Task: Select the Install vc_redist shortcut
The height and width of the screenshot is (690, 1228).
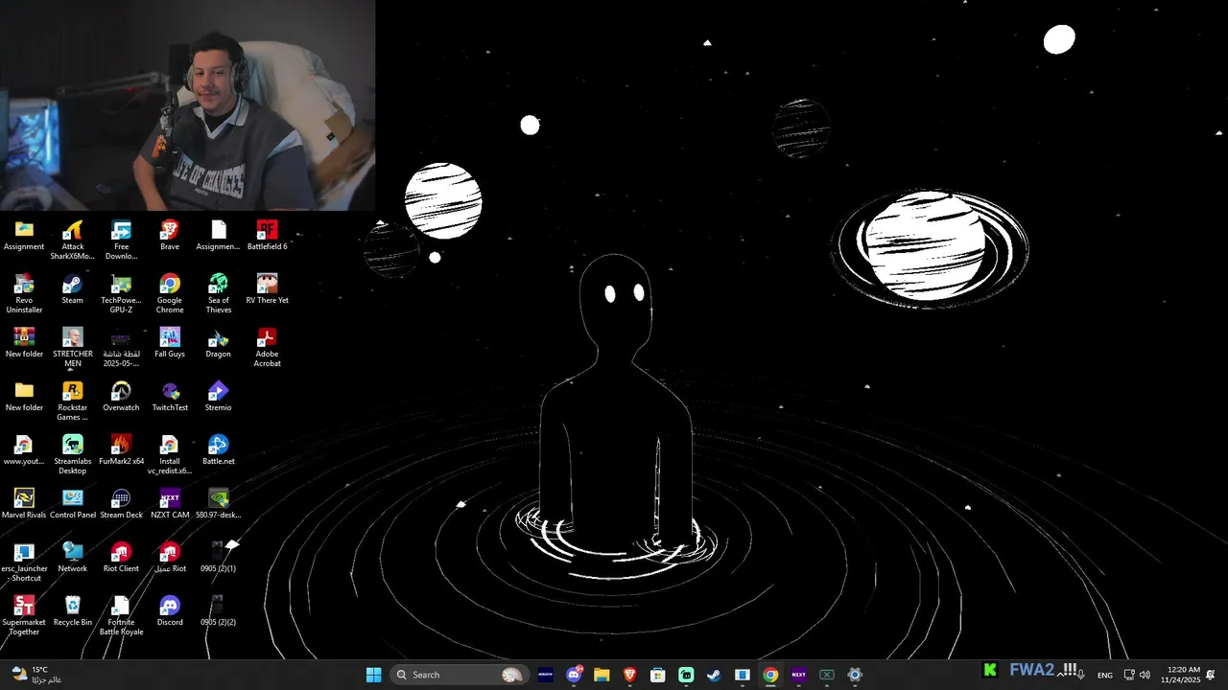Action: point(170,455)
